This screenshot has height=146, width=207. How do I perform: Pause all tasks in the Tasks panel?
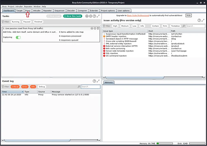(87, 16)
